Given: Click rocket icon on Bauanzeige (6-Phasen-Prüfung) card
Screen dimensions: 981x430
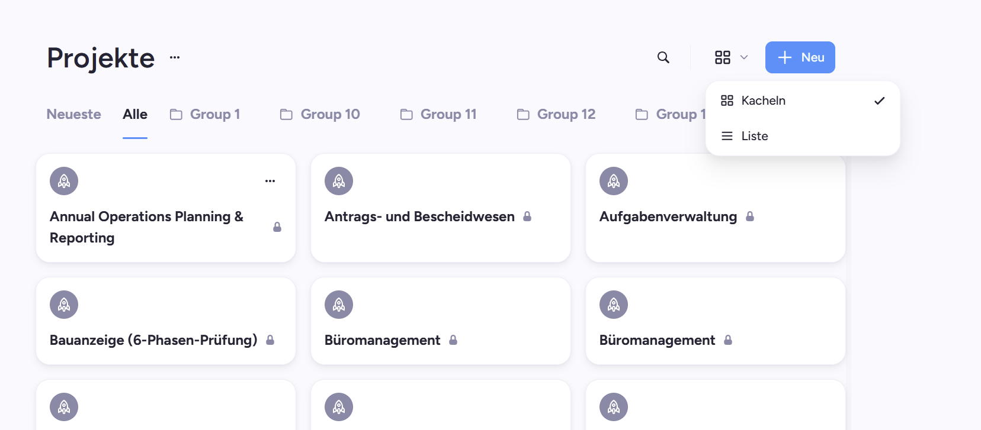Looking at the screenshot, I should pos(64,305).
